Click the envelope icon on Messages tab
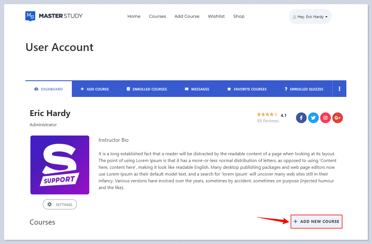Screen dimensions: 372x244 pos(186,89)
